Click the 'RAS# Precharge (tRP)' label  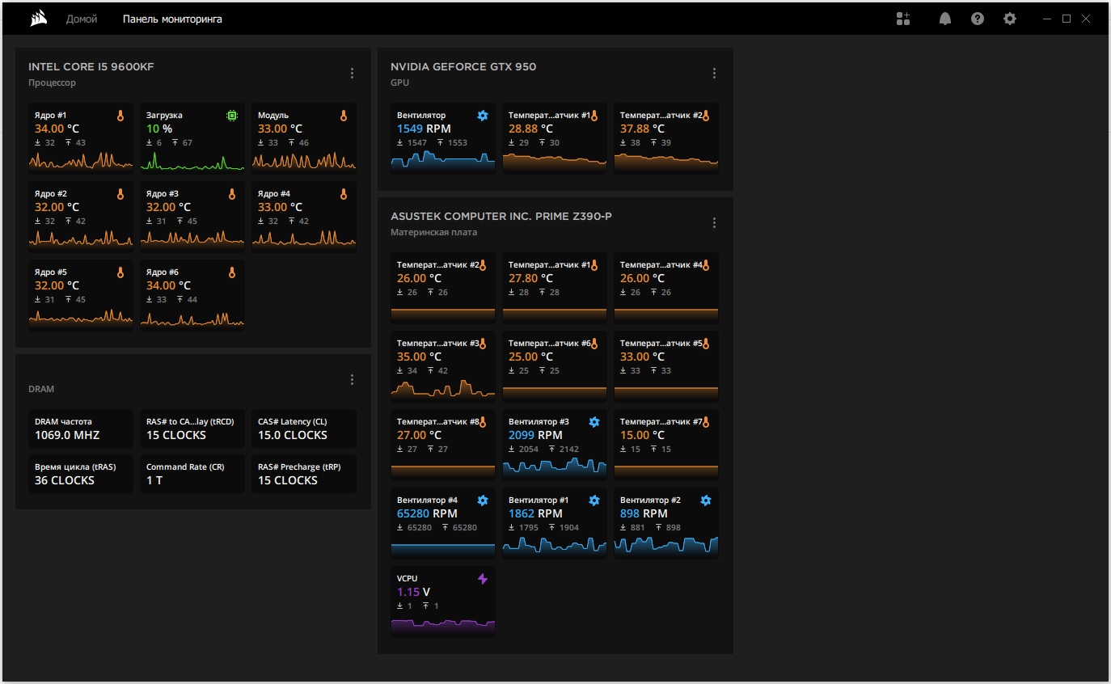click(x=298, y=467)
